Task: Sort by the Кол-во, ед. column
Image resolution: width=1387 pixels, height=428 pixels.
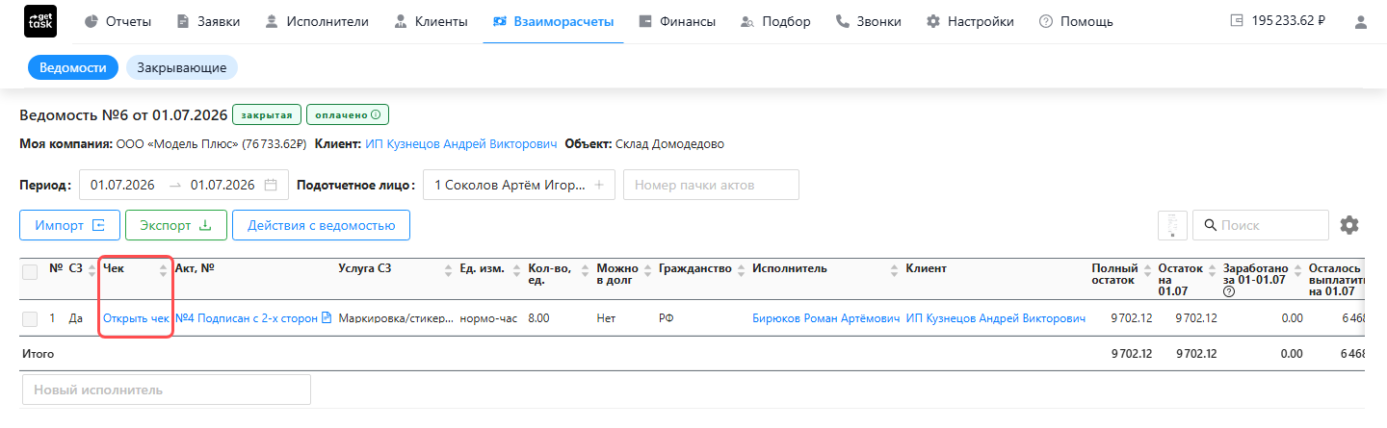Action: click(583, 272)
